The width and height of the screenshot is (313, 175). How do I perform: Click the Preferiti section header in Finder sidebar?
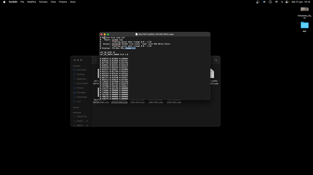click(76, 66)
